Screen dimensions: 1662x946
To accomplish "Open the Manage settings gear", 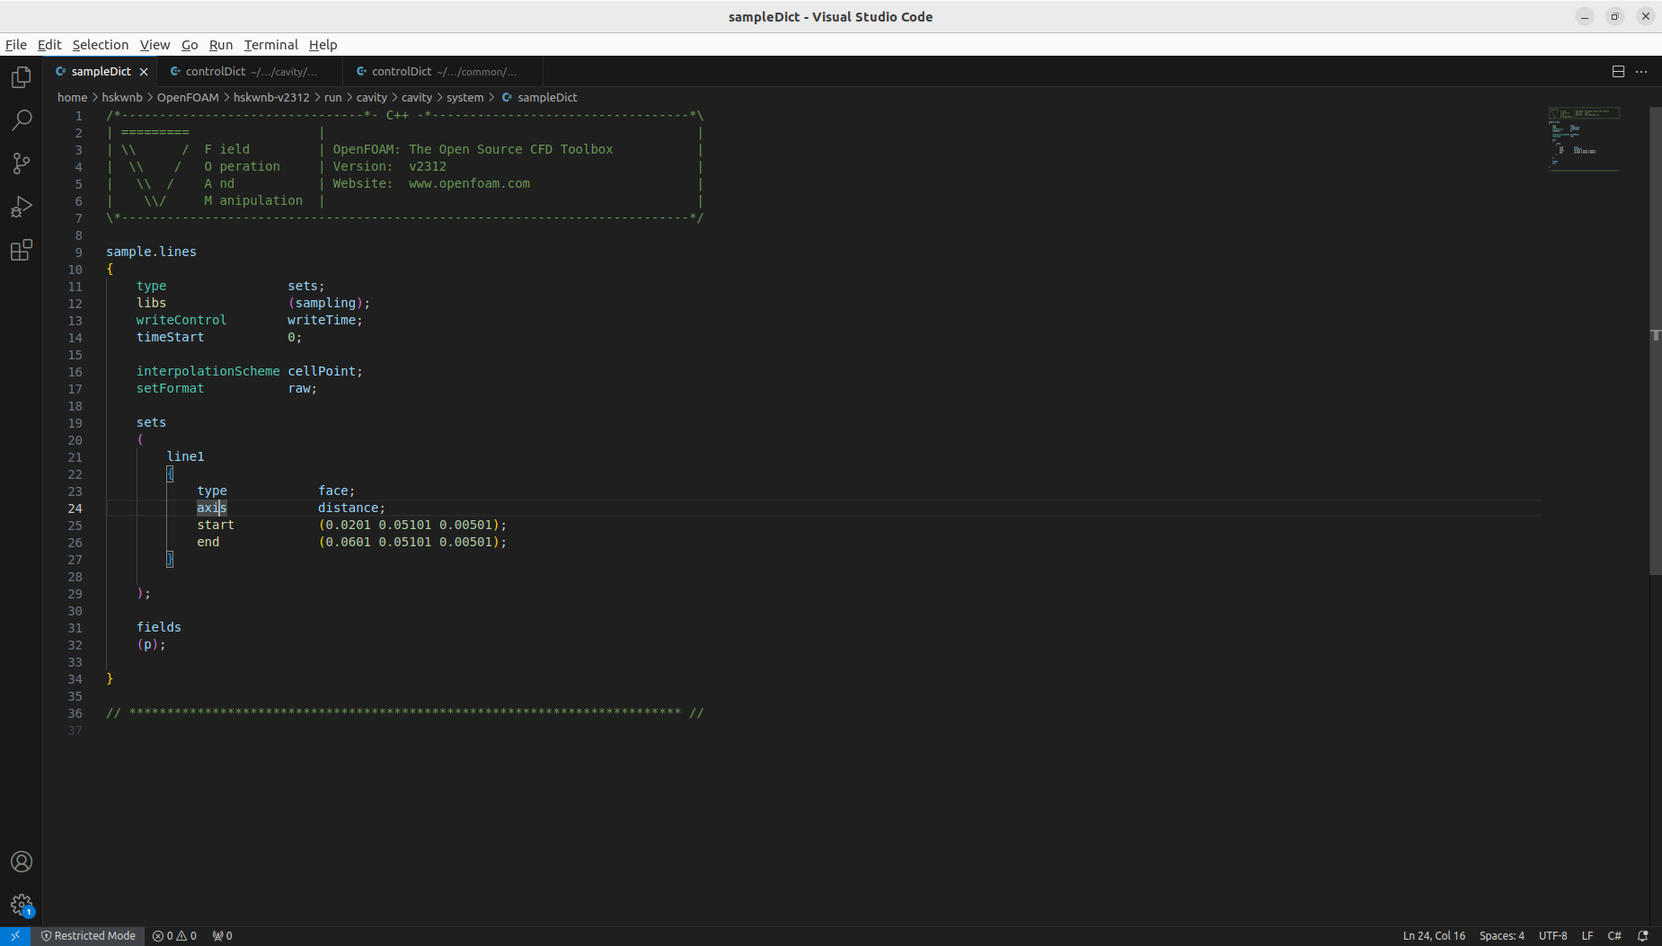I will [x=22, y=905].
